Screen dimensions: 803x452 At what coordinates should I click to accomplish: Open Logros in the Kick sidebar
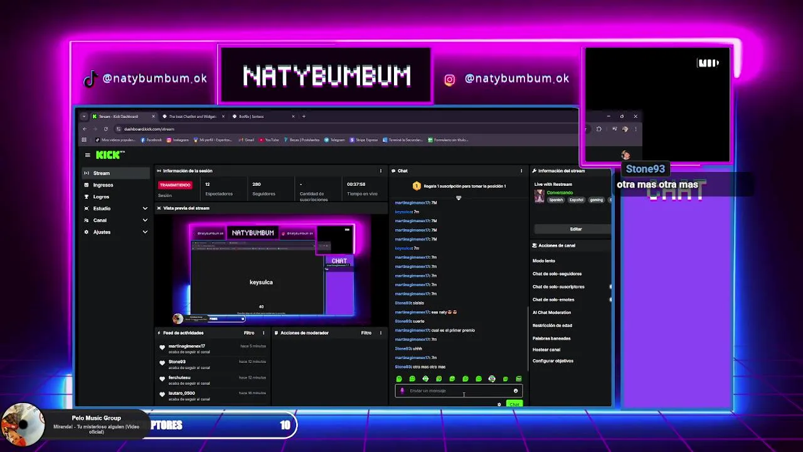tap(116, 196)
